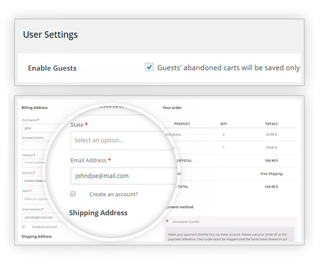Toggle the Enable Guests checkbox

(x=149, y=67)
